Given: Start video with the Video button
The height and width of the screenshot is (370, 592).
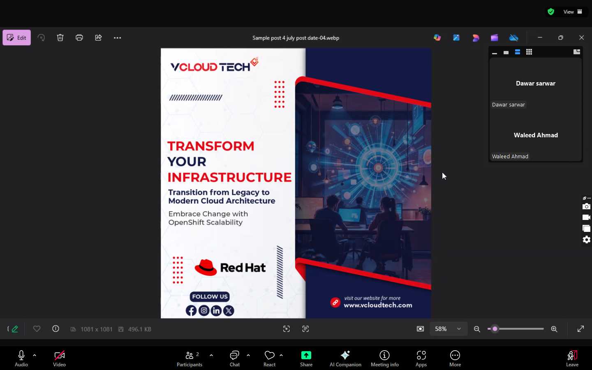Looking at the screenshot, I should point(59,358).
